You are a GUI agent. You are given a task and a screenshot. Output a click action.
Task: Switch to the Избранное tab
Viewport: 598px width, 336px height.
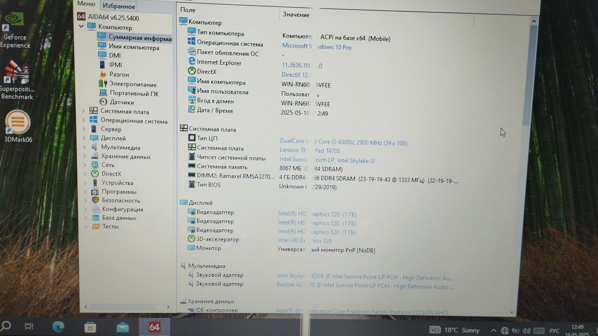119,6
